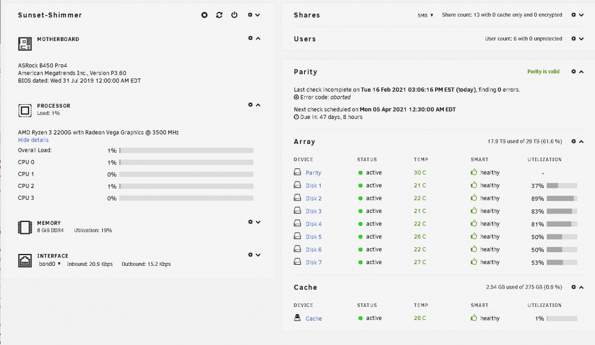Click the SMART thumbs-up icon for Disk 5
The width and height of the screenshot is (595, 345).
coord(474,236)
